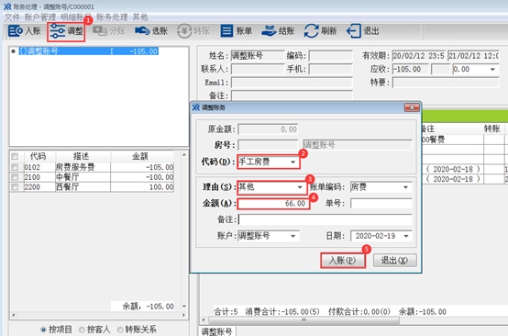Click the app logo in the title bar

tap(7, 6)
